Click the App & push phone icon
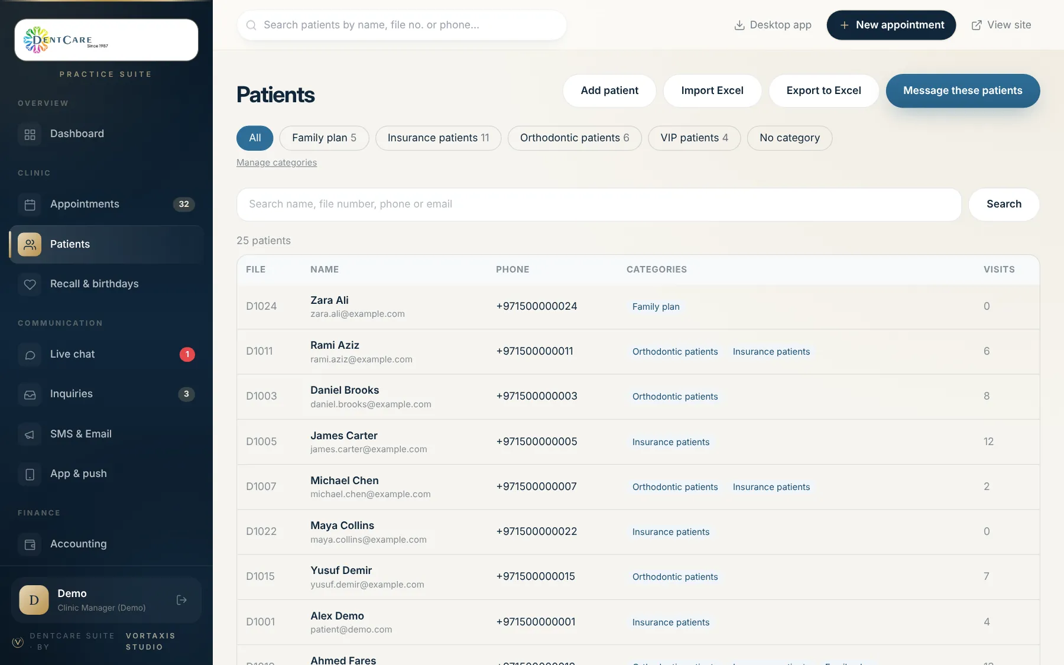The width and height of the screenshot is (1064, 665). click(x=30, y=474)
